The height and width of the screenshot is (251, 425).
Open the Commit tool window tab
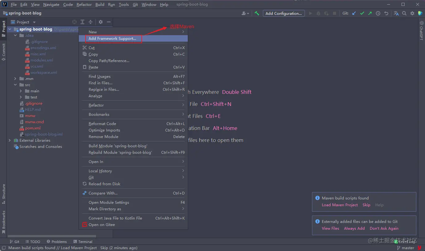(4, 52)
